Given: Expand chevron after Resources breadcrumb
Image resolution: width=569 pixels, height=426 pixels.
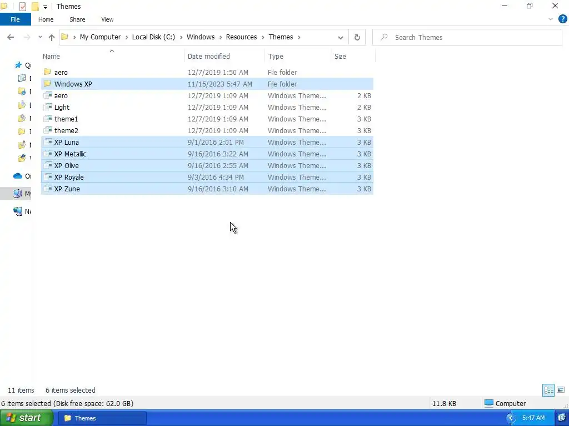Looking at the screenshot, I should [263, 37].
